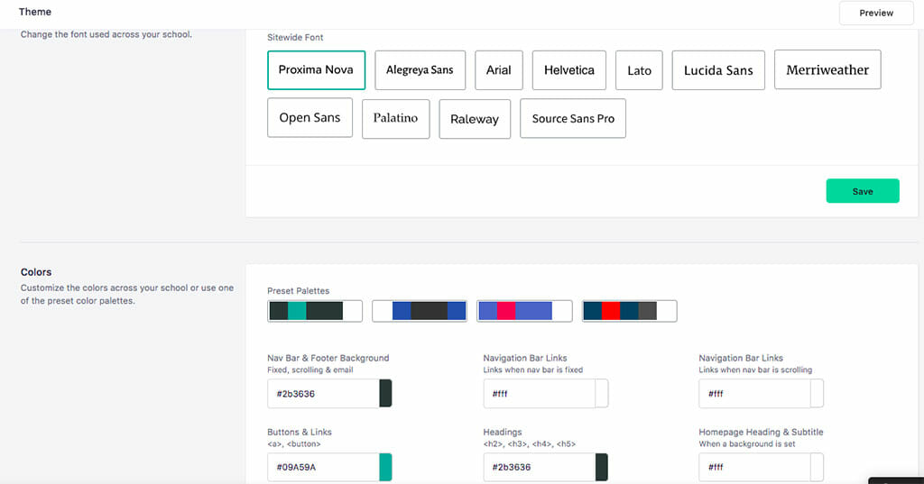This screenshot has width=924, height=484.
Task: Choose the Lato font
Action: pos(639,70)
